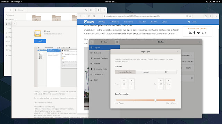Open the Settings app menu in the top bar
Screen dimensions: 222x124
coord(16,1)
